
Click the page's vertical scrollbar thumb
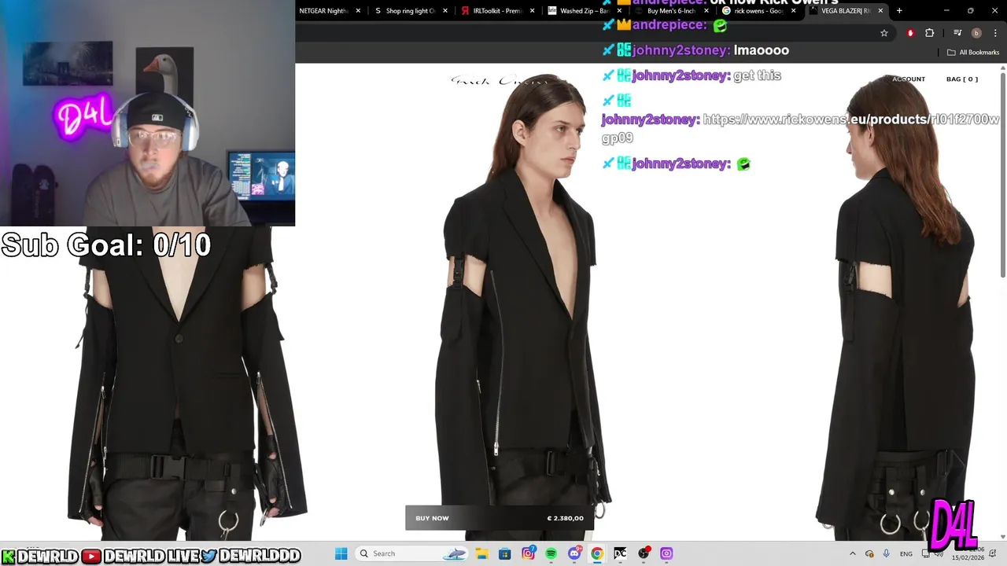pyautogui.click(x=1003, y=173)
